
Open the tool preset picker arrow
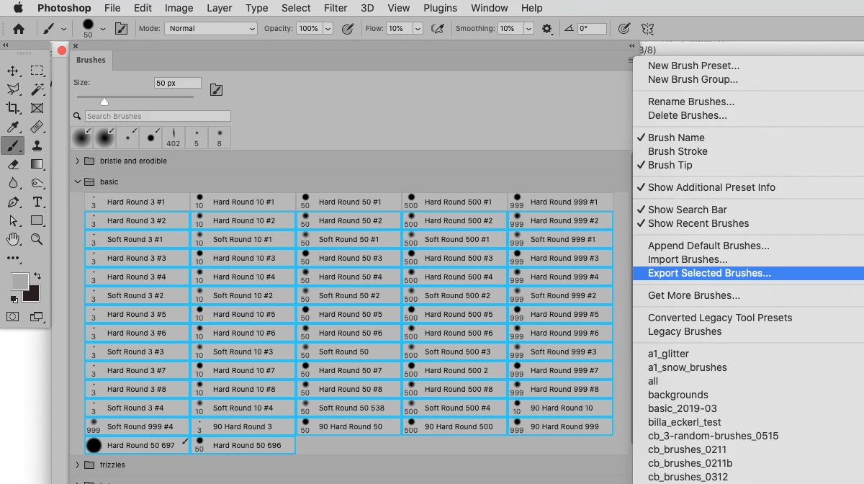point(63,29)
